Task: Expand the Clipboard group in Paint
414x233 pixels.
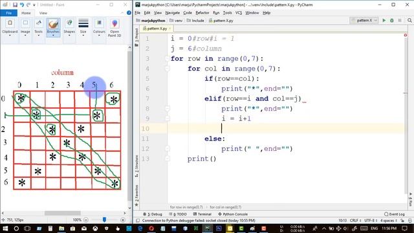Action: (10, 27)
